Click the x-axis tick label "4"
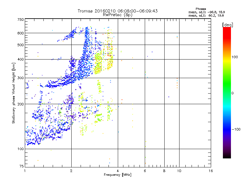This screenshot has height=186, width=248. (118, 171)
